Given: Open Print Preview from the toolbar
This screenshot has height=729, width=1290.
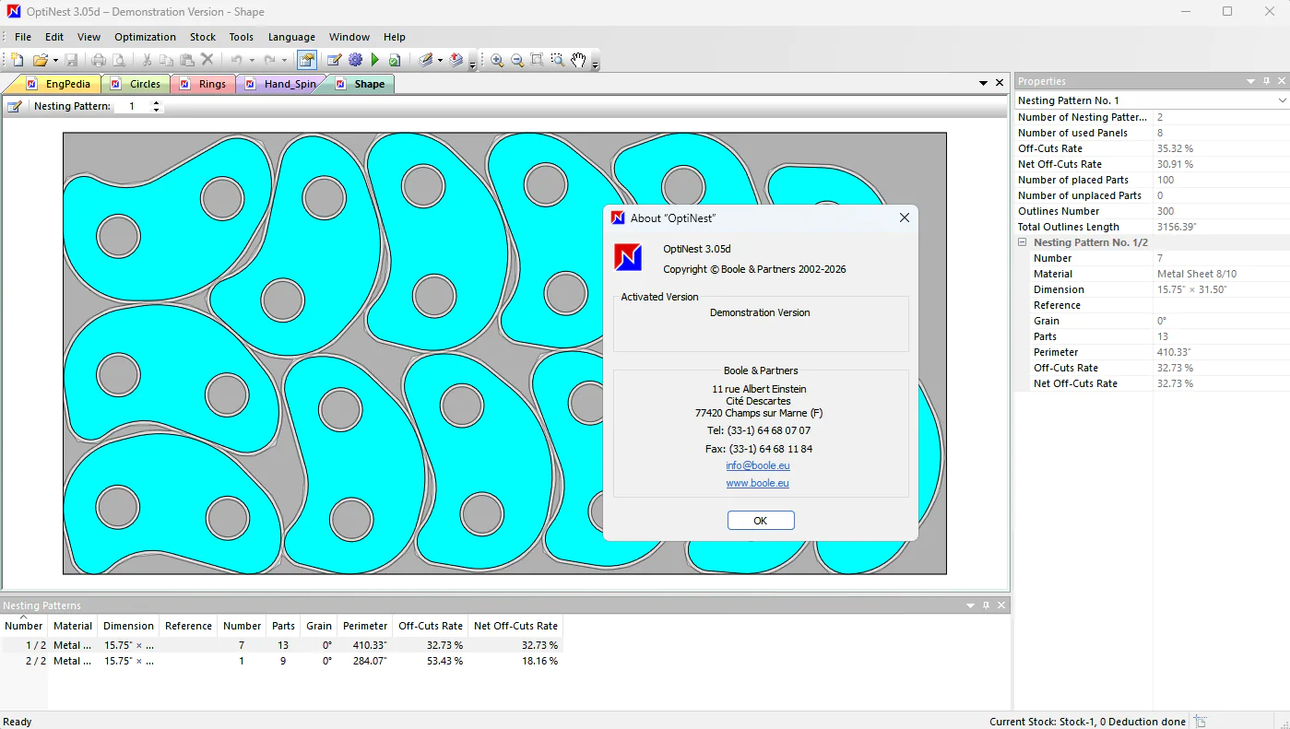Looking at the screenshot, I should point(118,60).
